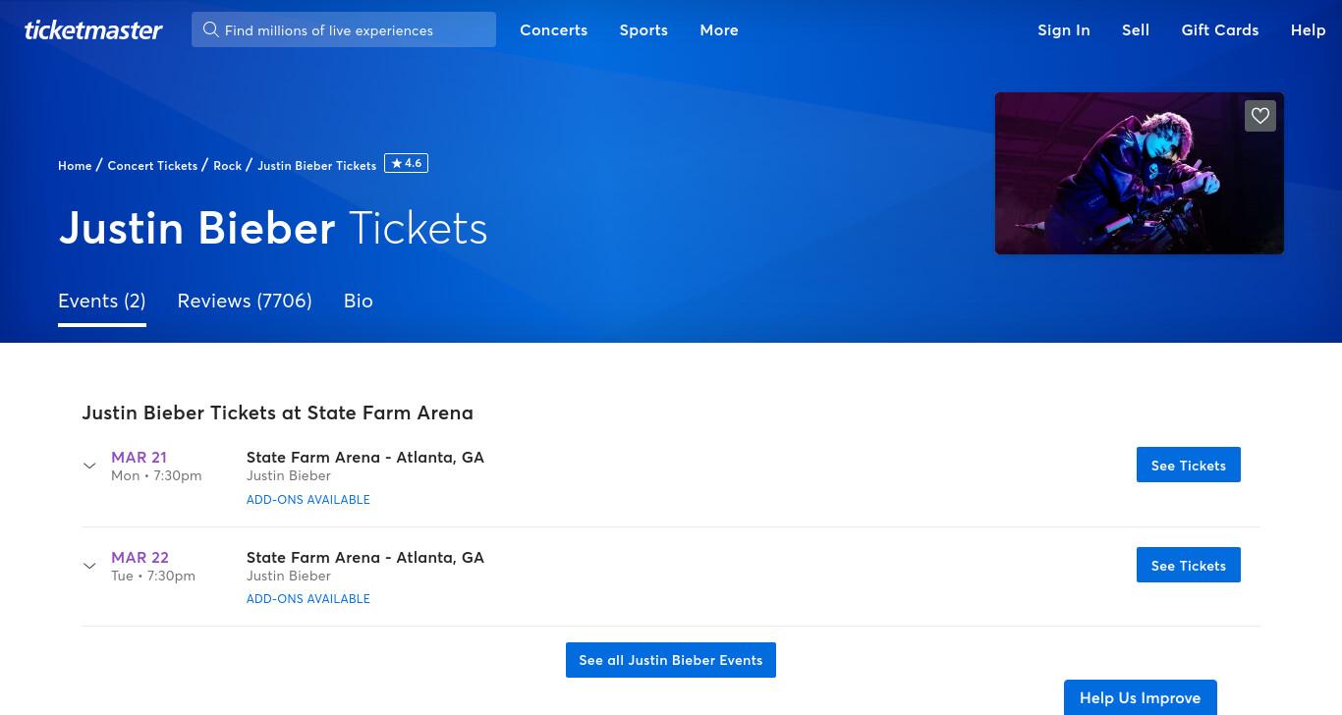Open the Concerts menu
Viewport: 1342px width, 715px height.
point(554,29)
